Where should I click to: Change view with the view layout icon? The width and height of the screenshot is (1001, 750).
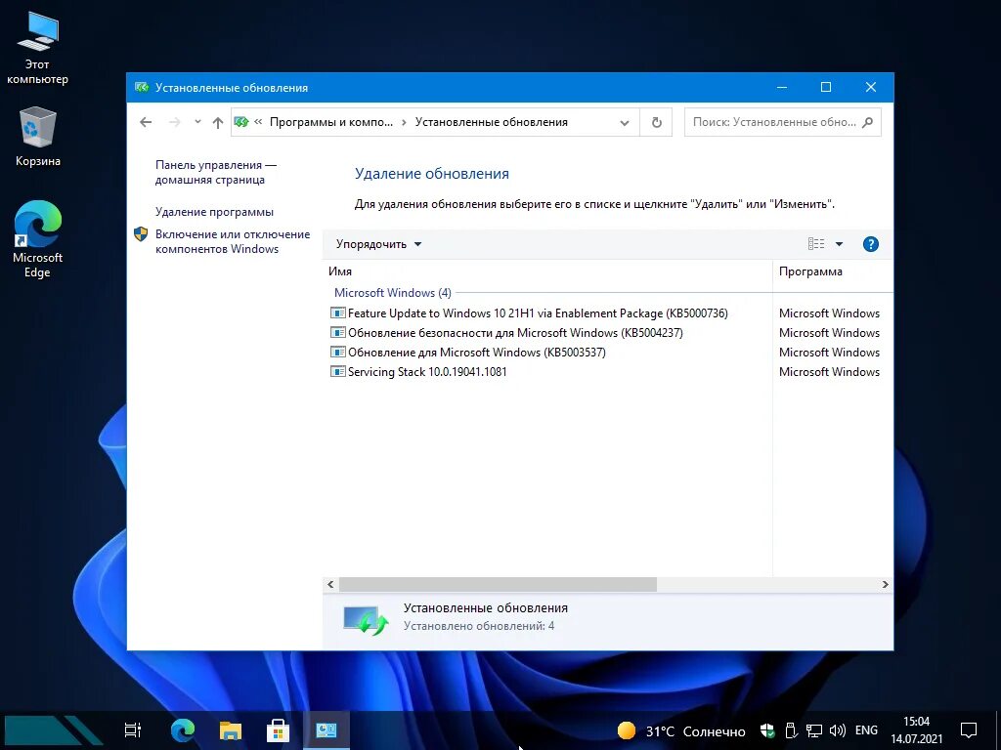pos(816,243)
